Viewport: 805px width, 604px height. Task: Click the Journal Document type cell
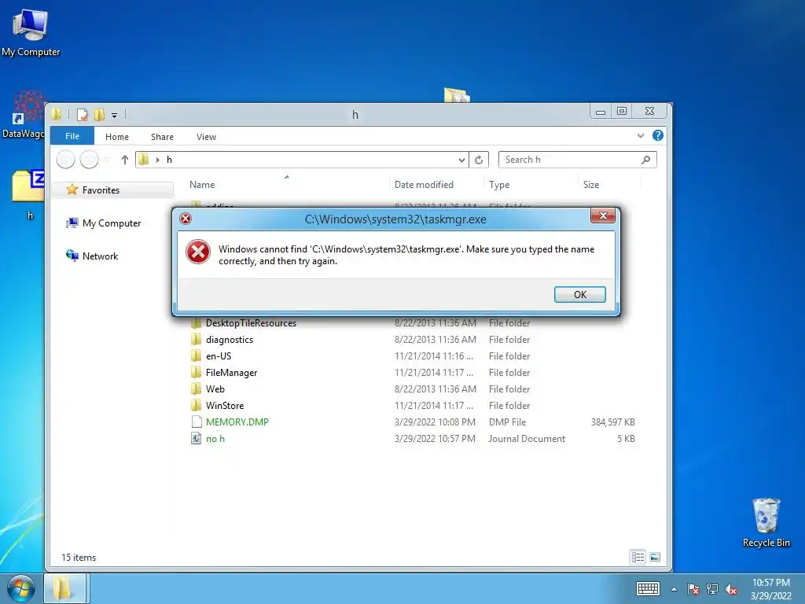click(527, 439)
